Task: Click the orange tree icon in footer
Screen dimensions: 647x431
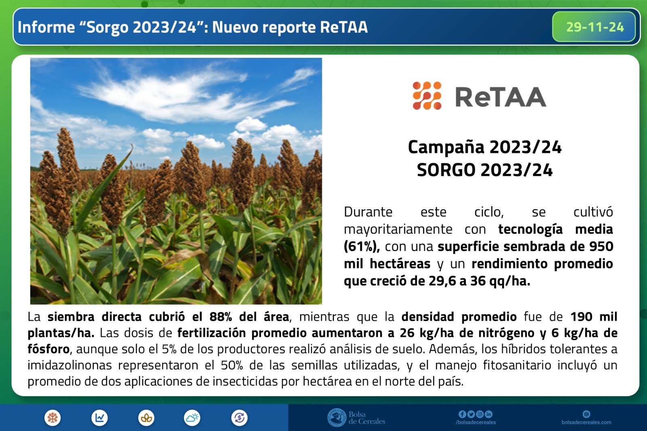Action: pyautogui.click(x=53, y=418)
